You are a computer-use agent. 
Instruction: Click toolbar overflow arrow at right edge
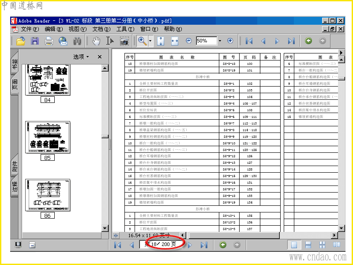click(342, 53)
